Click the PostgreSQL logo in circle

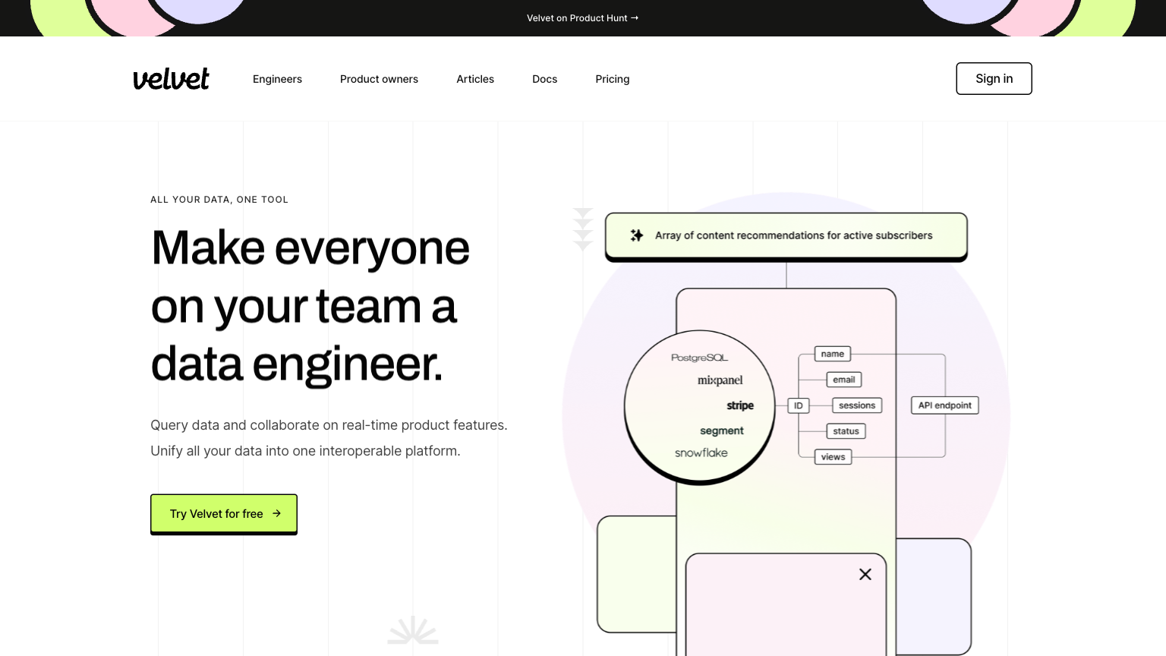699,358
